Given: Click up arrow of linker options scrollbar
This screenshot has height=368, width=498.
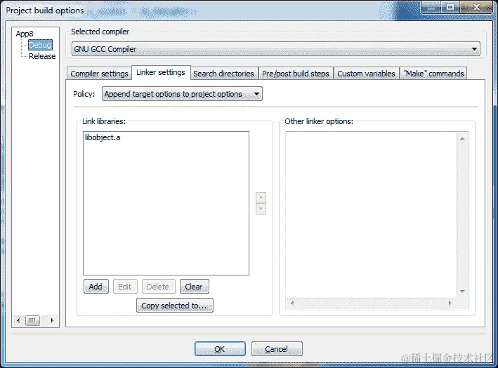Looking at the screenshot, I should coord(462,139).
